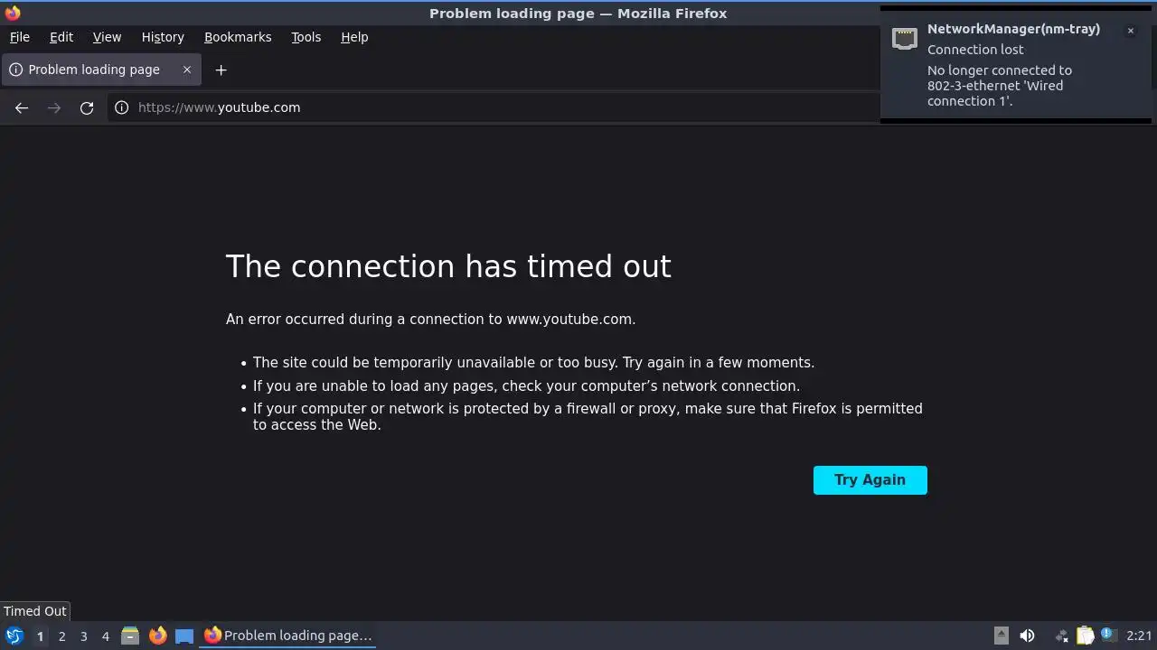Switch to workspace 4
1157x650 pixels.
(105, 636)
